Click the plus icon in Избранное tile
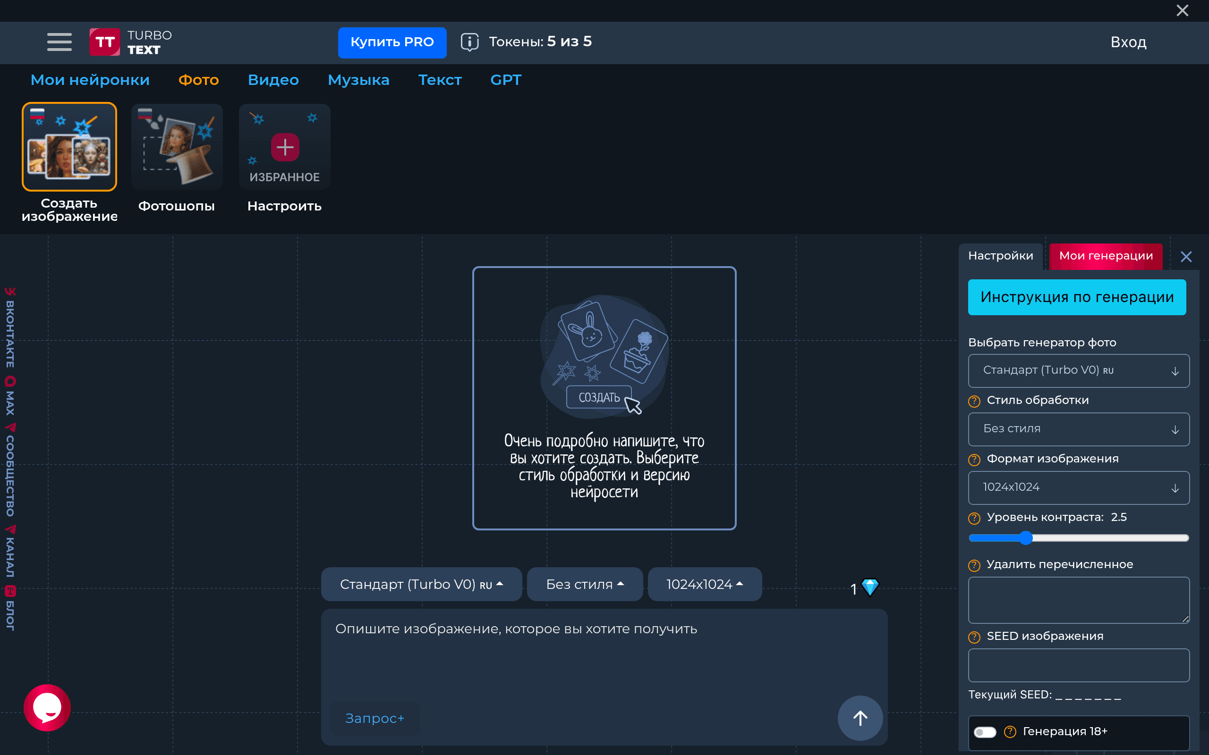1209x755 pixels. [285, 147]
